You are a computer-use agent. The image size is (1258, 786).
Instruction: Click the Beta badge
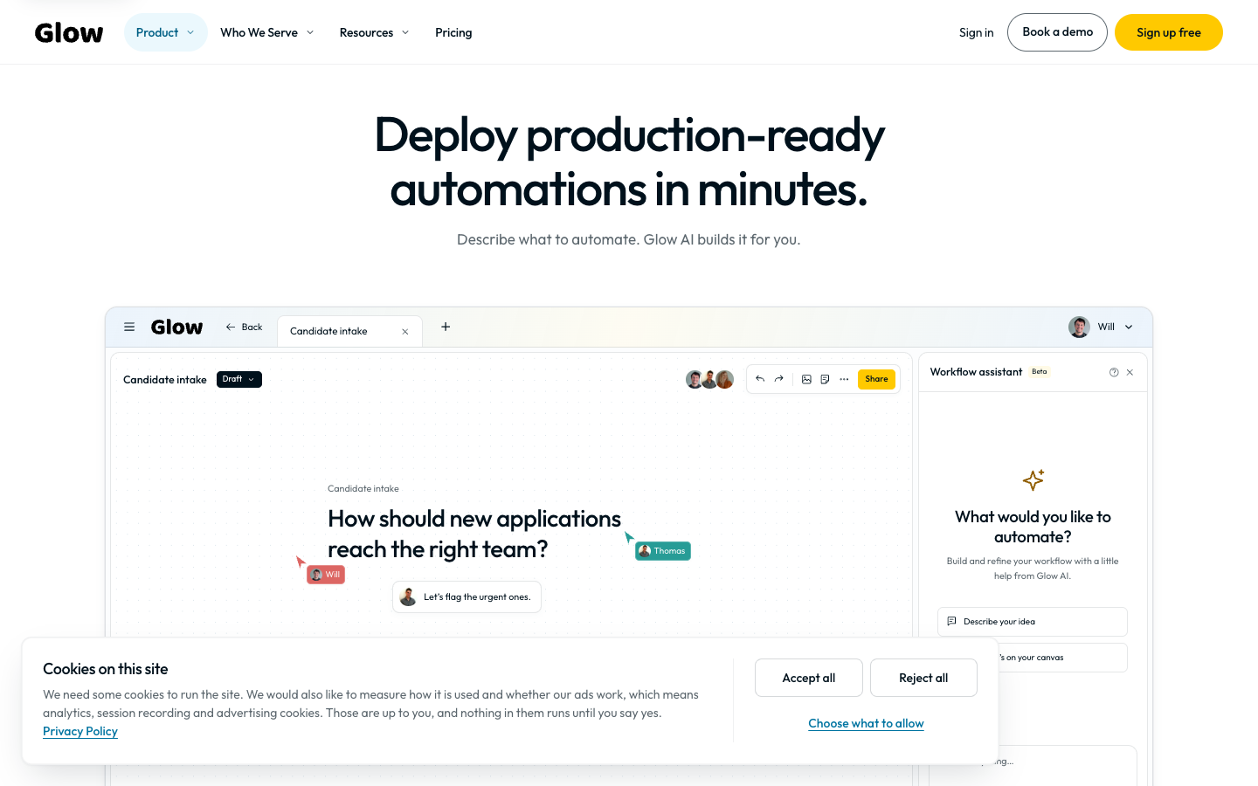click(x=1040, y=372)
